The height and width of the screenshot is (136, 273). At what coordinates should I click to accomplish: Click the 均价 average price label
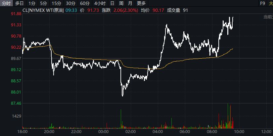point(145,11)
